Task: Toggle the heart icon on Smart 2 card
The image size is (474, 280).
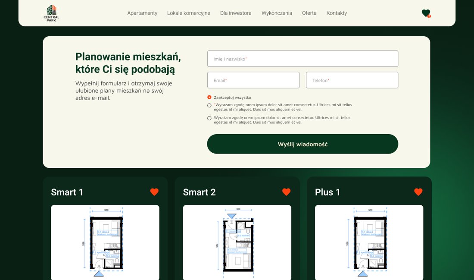Action: pos(286,192)
